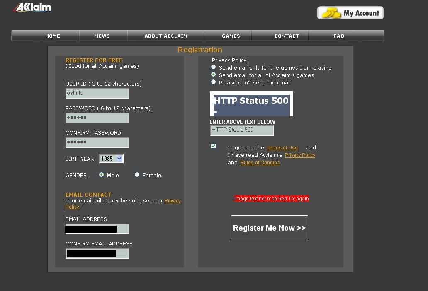Viewport: 428px width, 291px height.
Task: Open the GAMES menu item
Action: (x=231, y=36)
